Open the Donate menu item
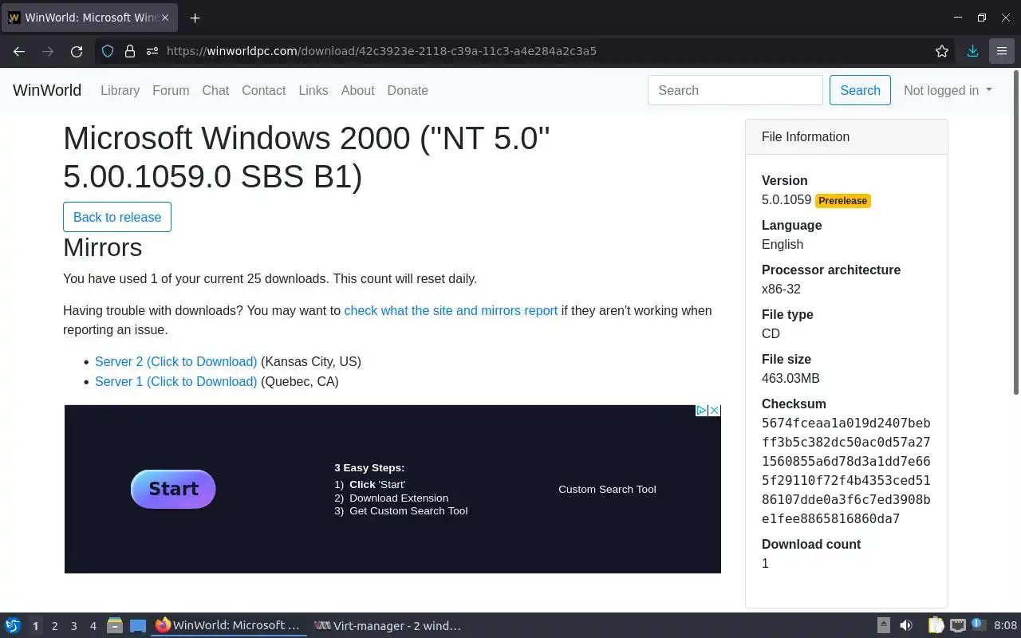1021x638 pixels. click(x=408, y=90)
